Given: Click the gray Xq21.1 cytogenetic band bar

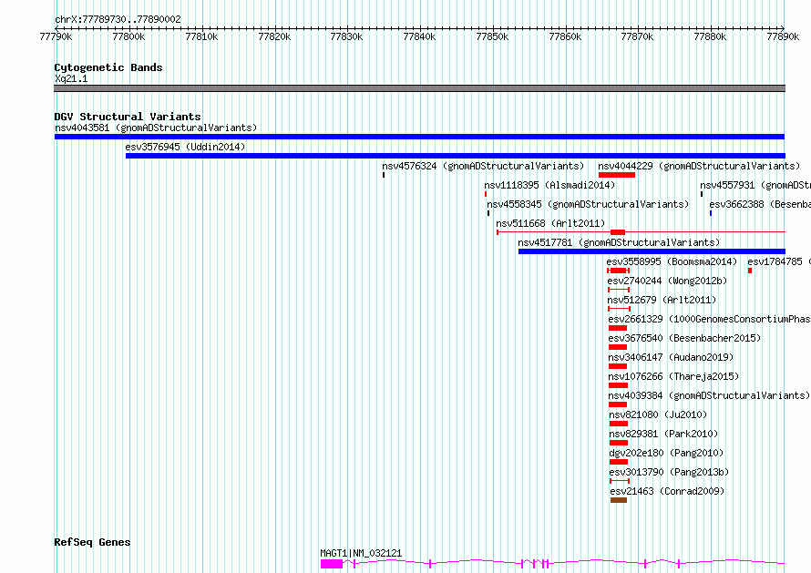Looking at the screenshot, I should click(x=419, y=88).
